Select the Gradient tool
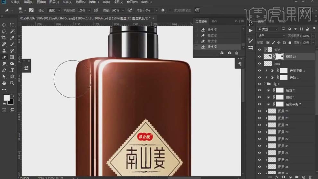 tap(12, 57)
